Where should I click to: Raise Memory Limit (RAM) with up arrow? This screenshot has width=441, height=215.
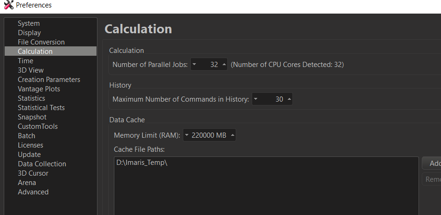[x=232, y=135]
